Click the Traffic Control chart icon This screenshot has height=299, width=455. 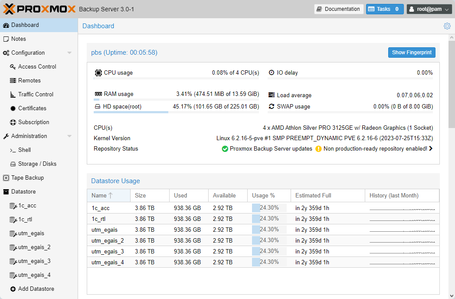(x=13, y=95)
